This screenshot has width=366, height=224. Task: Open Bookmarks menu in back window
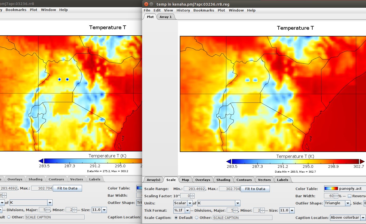pos(16,10)
